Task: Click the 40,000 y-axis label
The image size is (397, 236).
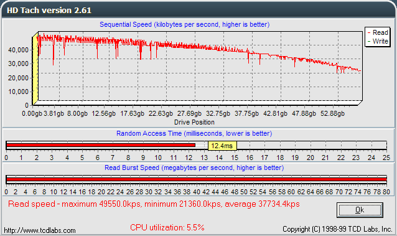Action: click(x=18, y=50)
